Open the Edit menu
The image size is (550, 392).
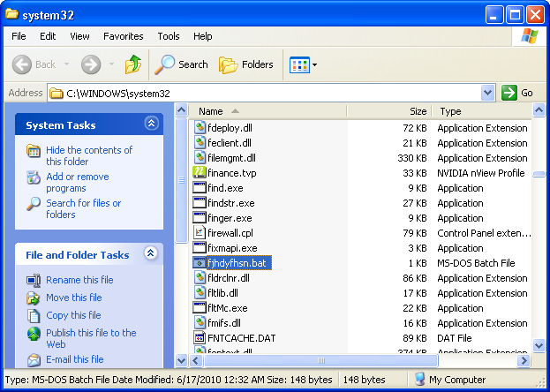[48, 36]
